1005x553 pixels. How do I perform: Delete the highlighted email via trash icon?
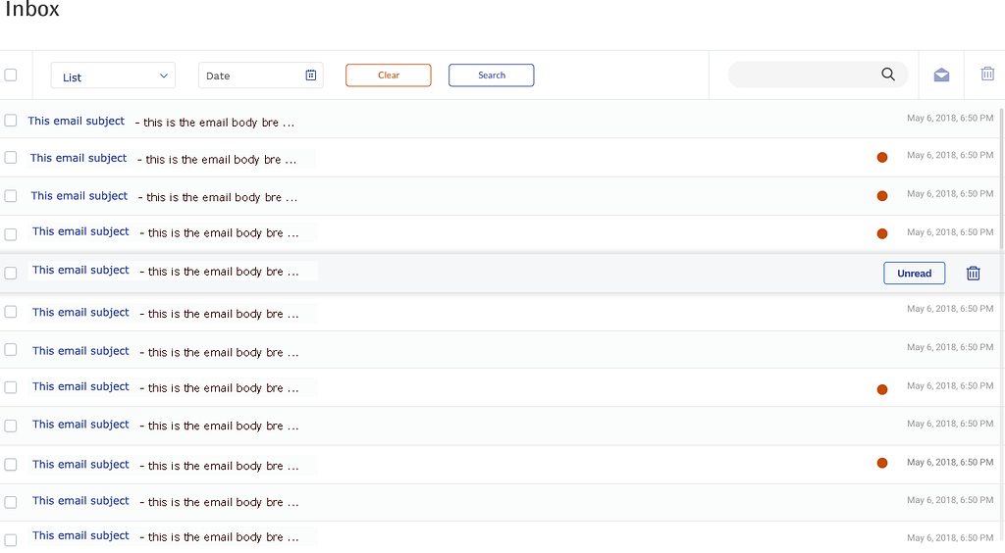[973, 274]
